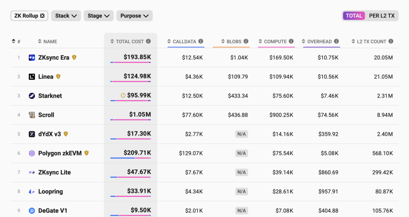409x217 pixels.
Task: Open the Stage filter dropdown
Action: (99, 16)
